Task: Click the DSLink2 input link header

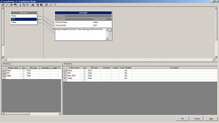Action: (x=24, y=13)
